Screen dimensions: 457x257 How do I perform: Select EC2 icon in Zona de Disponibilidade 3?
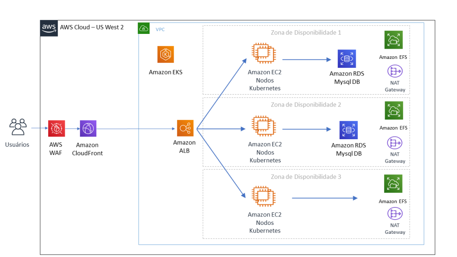[264, 196]
